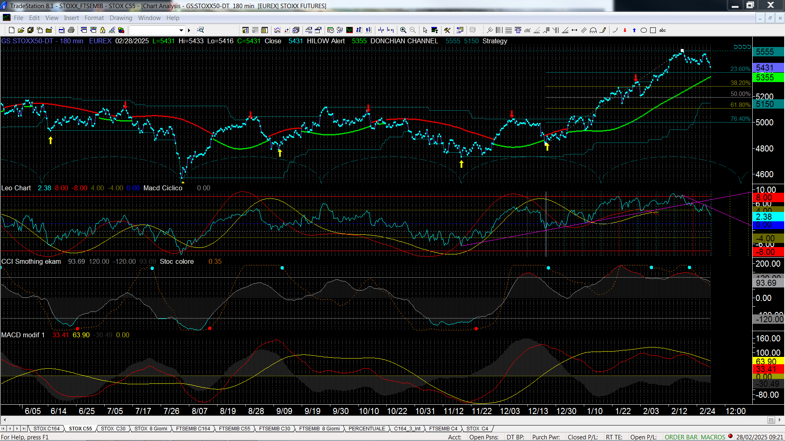Open the Format menu
785x441 pixels.
tap(94, 18)
